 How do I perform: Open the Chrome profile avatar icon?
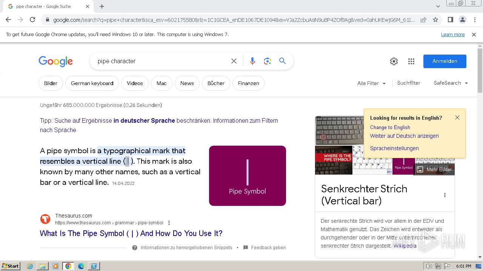[462, 20]
